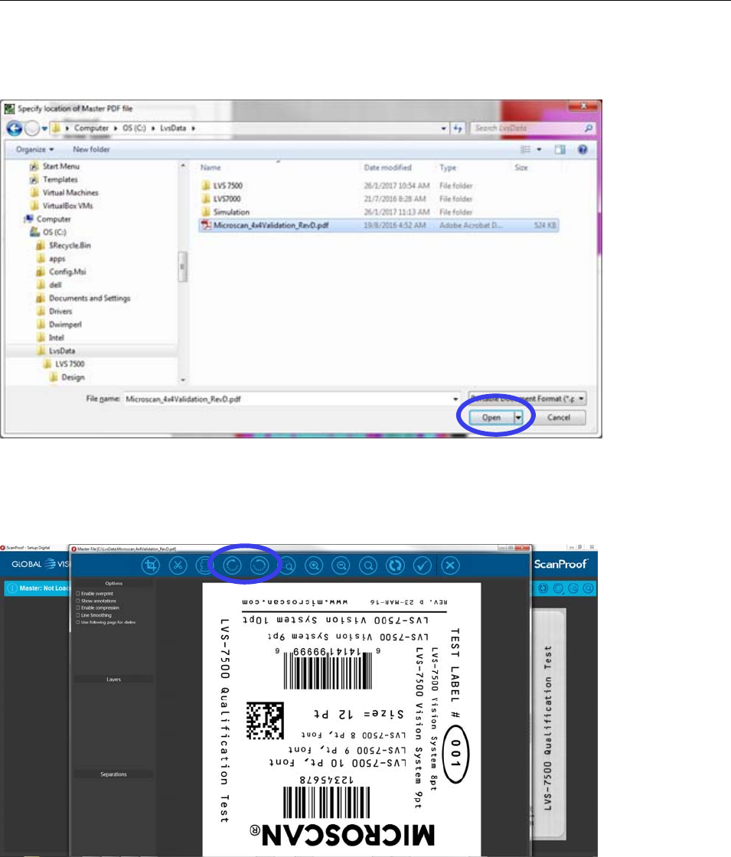Image resolution: width=731 pixels, height=857 pixels.
Task: Click the File name input field
Action: point(292,399)
